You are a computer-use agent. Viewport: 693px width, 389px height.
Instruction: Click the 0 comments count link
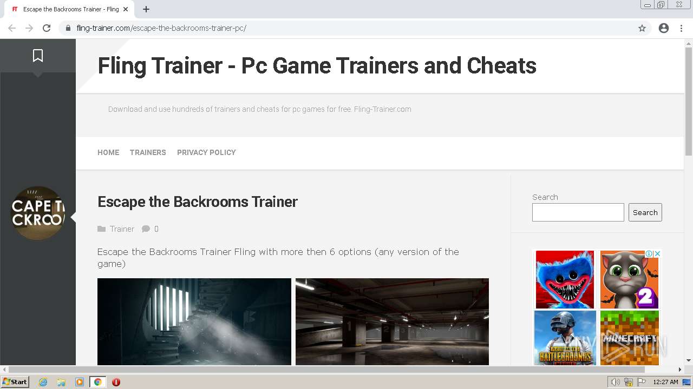click(156, 229)
